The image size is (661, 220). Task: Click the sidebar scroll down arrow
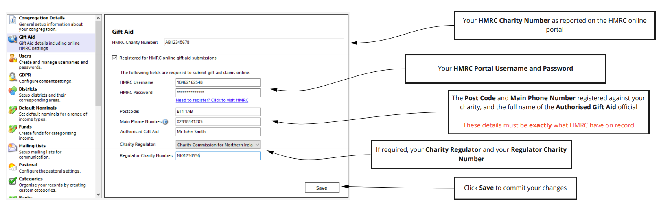click(98, 195)
